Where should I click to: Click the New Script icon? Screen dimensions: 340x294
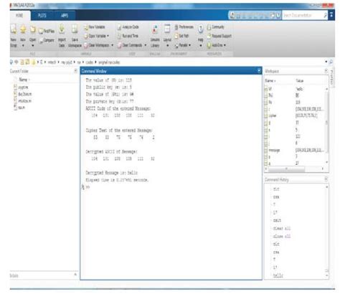coord(14,29)
